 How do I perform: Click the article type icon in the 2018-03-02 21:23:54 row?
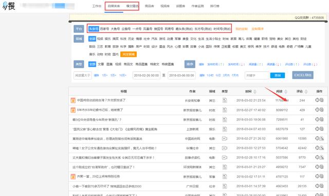[x=225, y=100]
